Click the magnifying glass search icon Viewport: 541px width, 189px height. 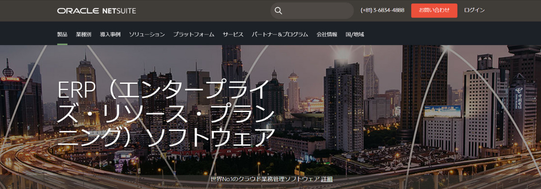click(278, 10)
